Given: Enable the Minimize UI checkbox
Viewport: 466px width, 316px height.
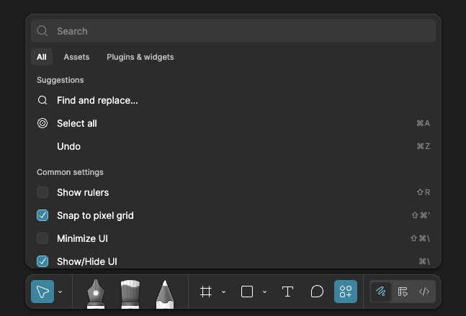Looking at the screenshot, I should coord(42,238).
